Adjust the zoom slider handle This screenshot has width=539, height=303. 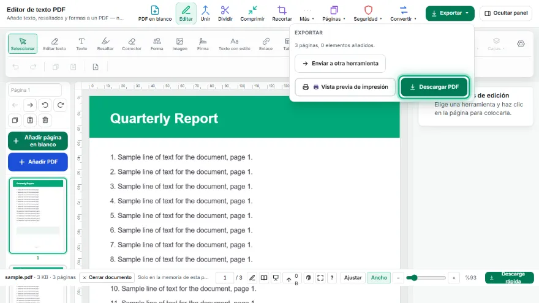click(x=414, y=277)
